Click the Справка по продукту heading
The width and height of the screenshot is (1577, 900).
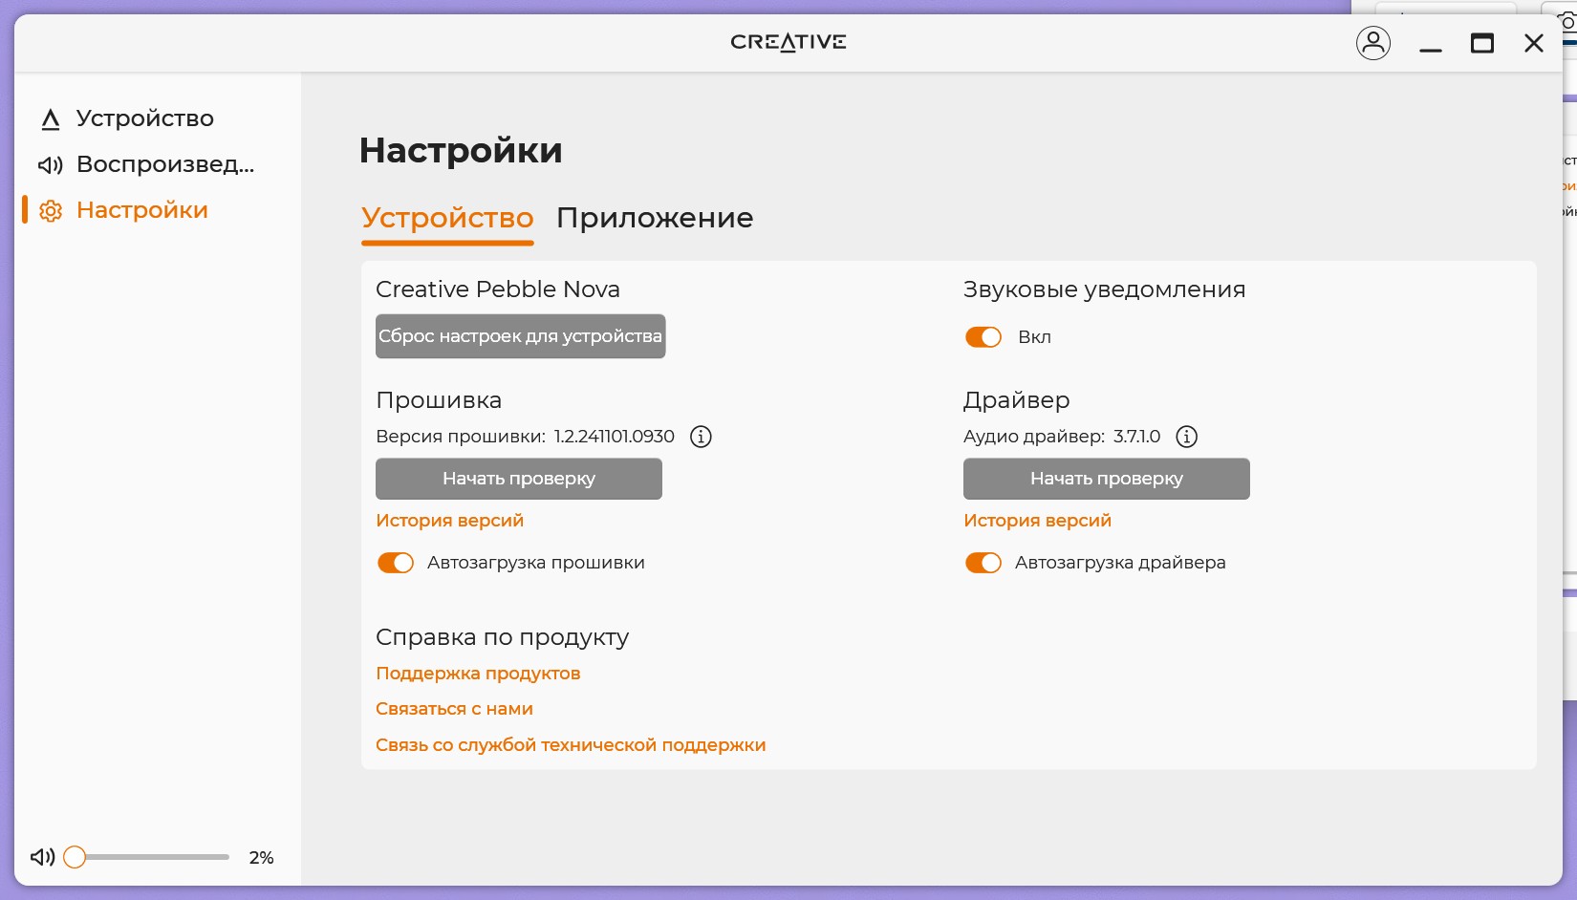[503, 637]
